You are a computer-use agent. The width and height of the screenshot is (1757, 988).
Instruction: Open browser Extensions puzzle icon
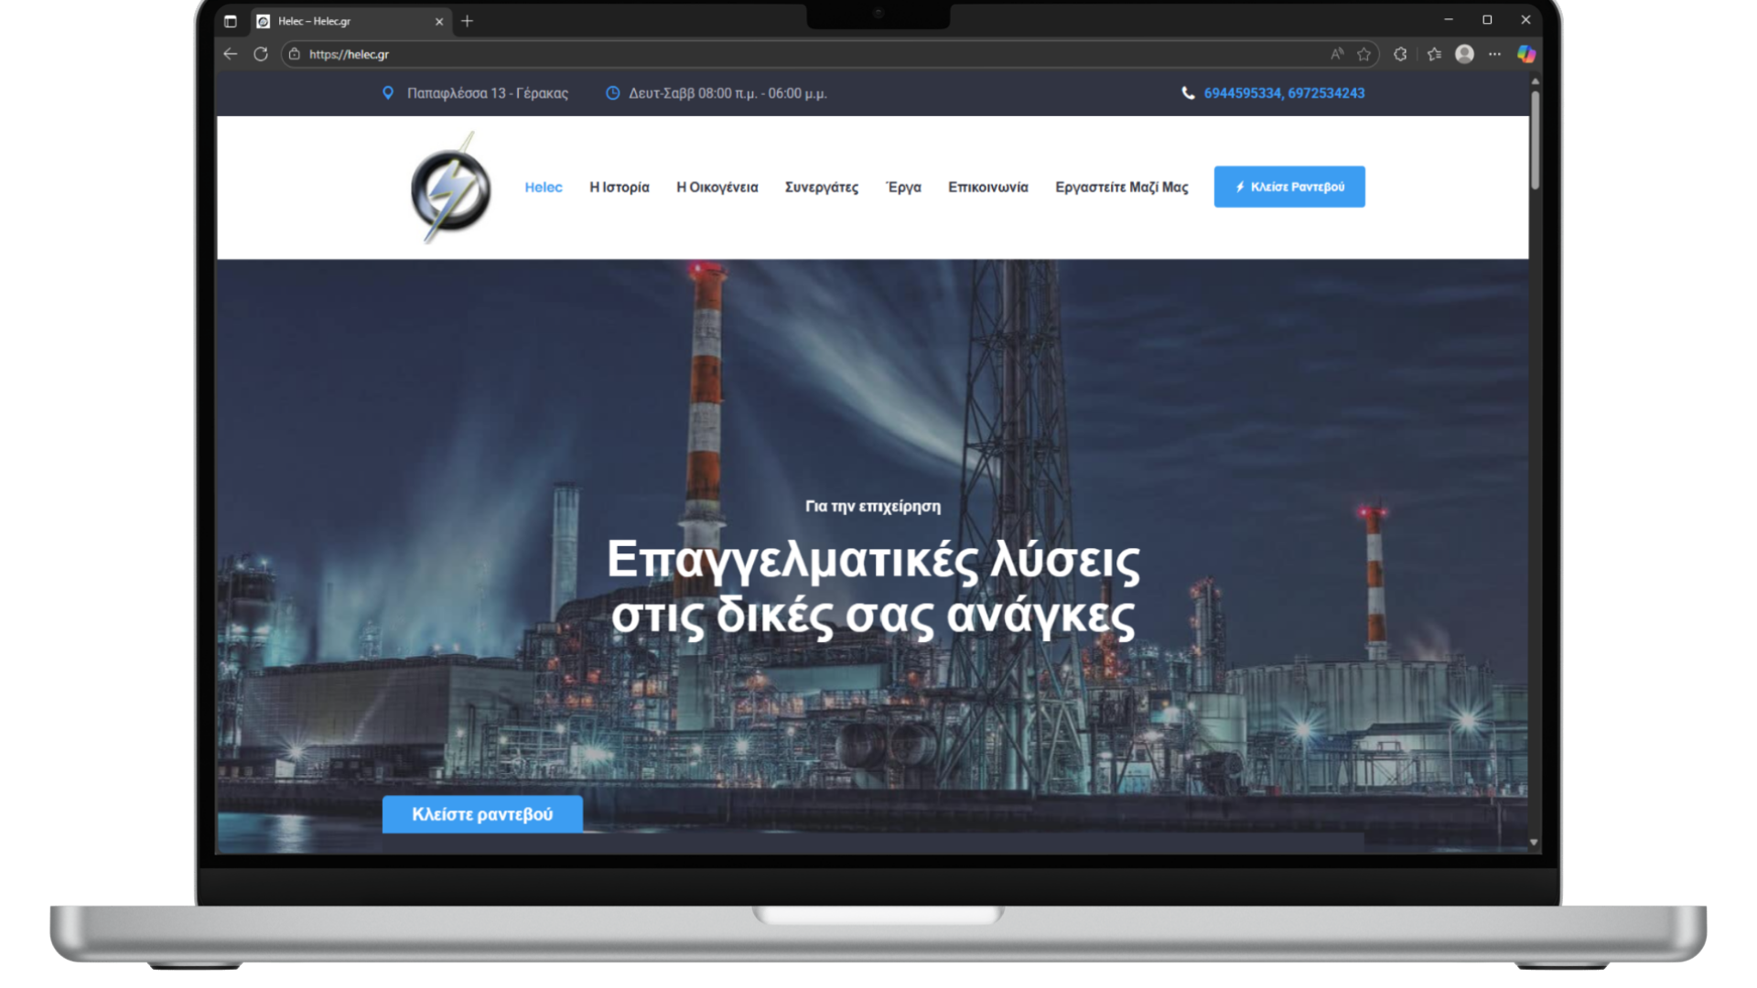(x=1400, y=54)
